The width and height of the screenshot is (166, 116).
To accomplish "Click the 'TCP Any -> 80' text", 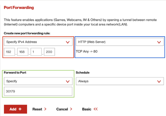I will pyautogui.click(x=87, y=51).
